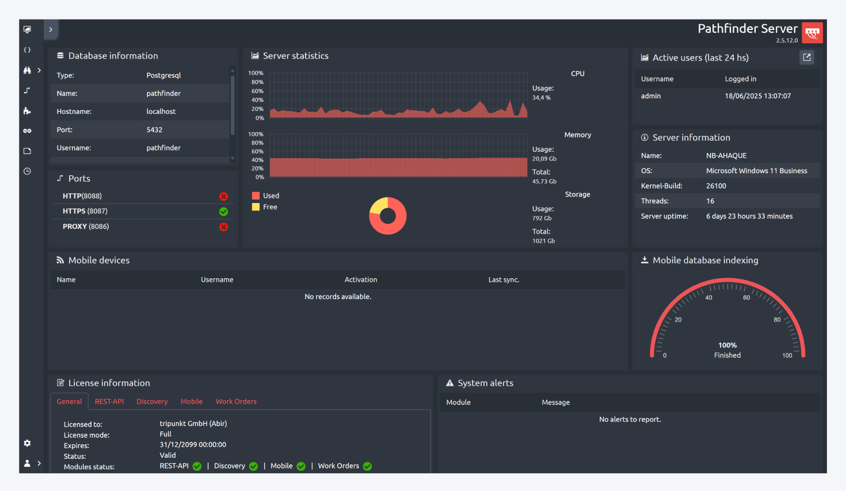
Task: Click the Mobile database indexing download icon
Action: click(645, 260)
